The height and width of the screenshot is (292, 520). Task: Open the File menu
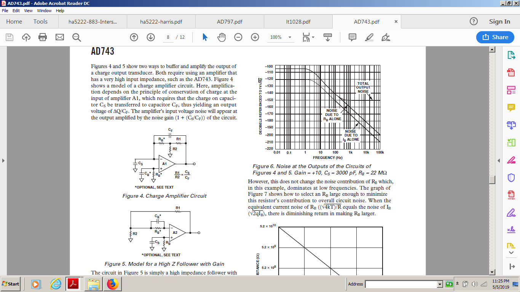tap(5, 11)
